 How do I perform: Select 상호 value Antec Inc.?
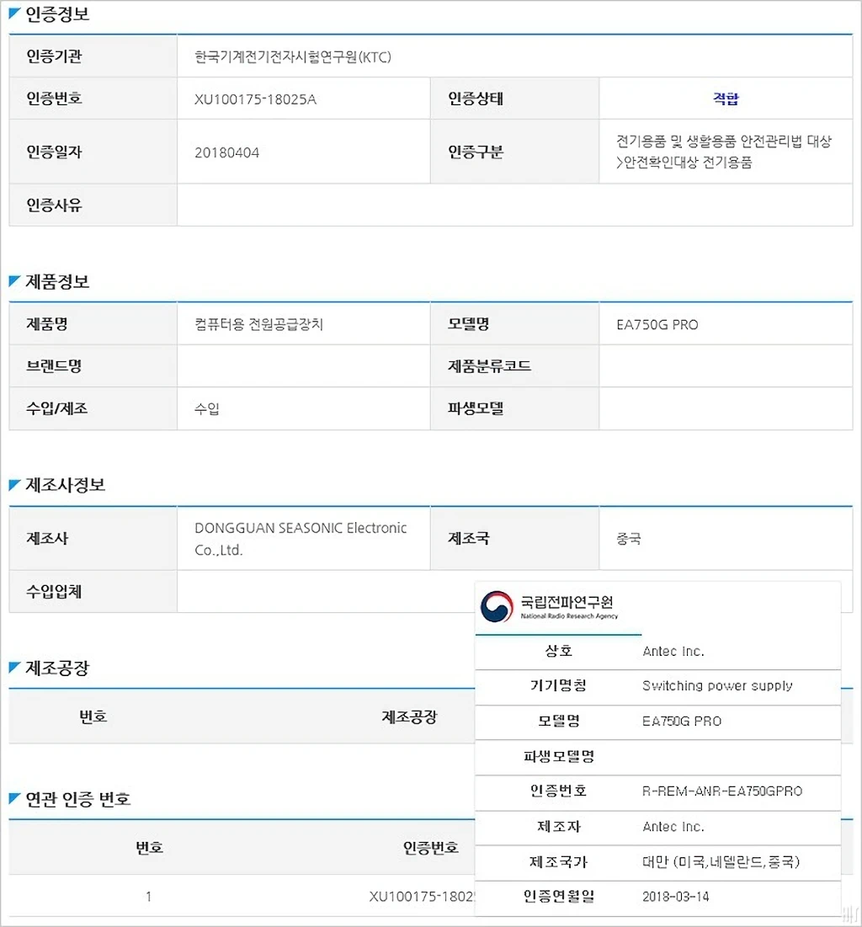point(673,652)
